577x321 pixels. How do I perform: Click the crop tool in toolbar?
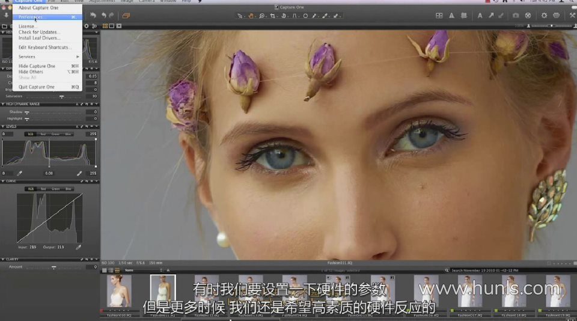(273, 16)
